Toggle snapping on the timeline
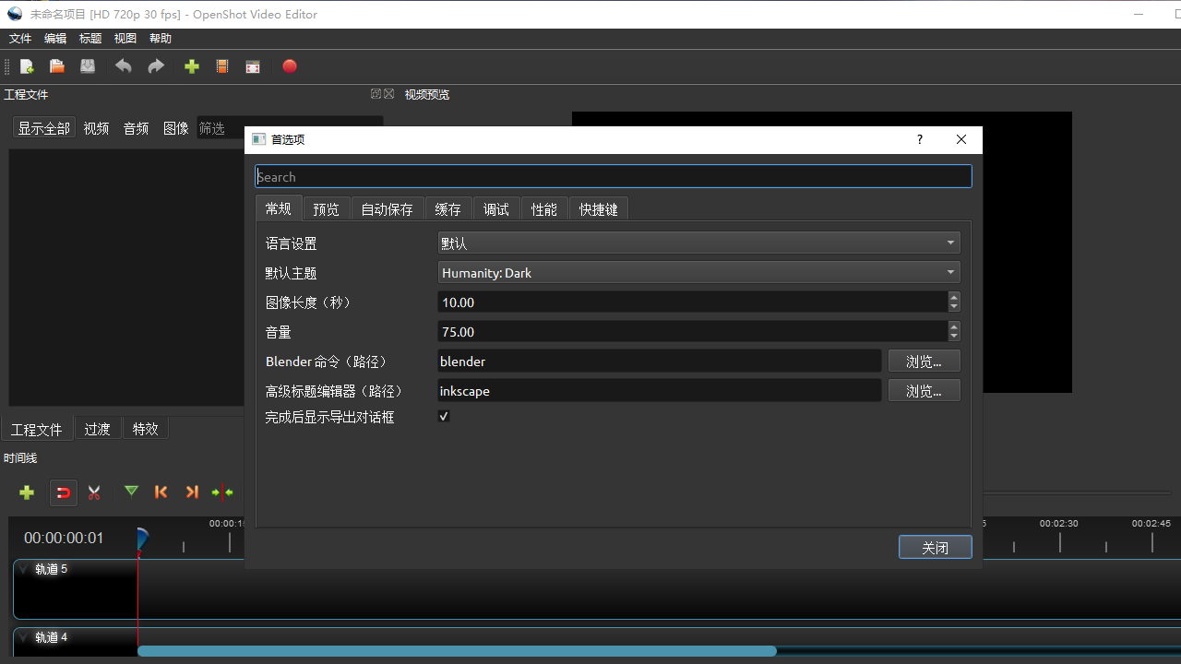Viewport: 1181px width, 664px height. click(x=63, y=492)
